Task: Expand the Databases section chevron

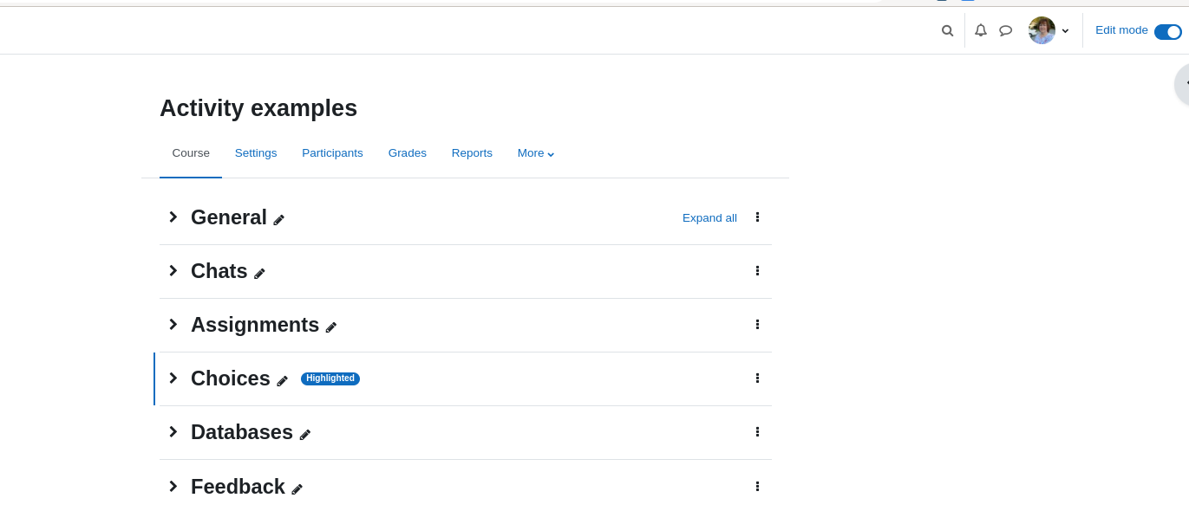Action: coord(173,431)
